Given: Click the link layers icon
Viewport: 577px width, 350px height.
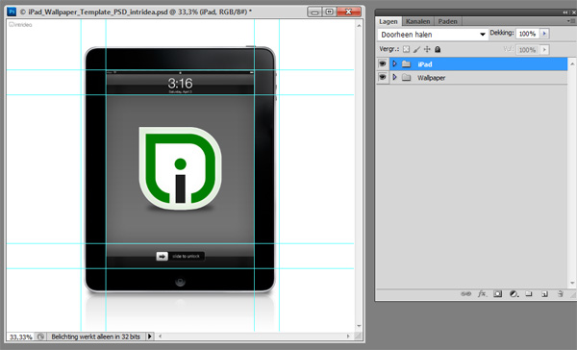Looking at the screenshot, I should pos(465,293).
